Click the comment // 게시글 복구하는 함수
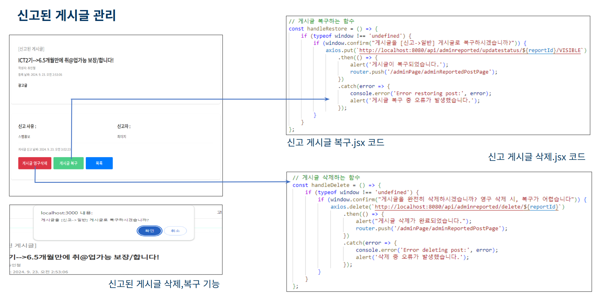The image size is (601, 298). pos(322,21)
